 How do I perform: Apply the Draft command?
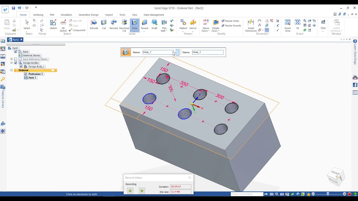pos(154,25)
